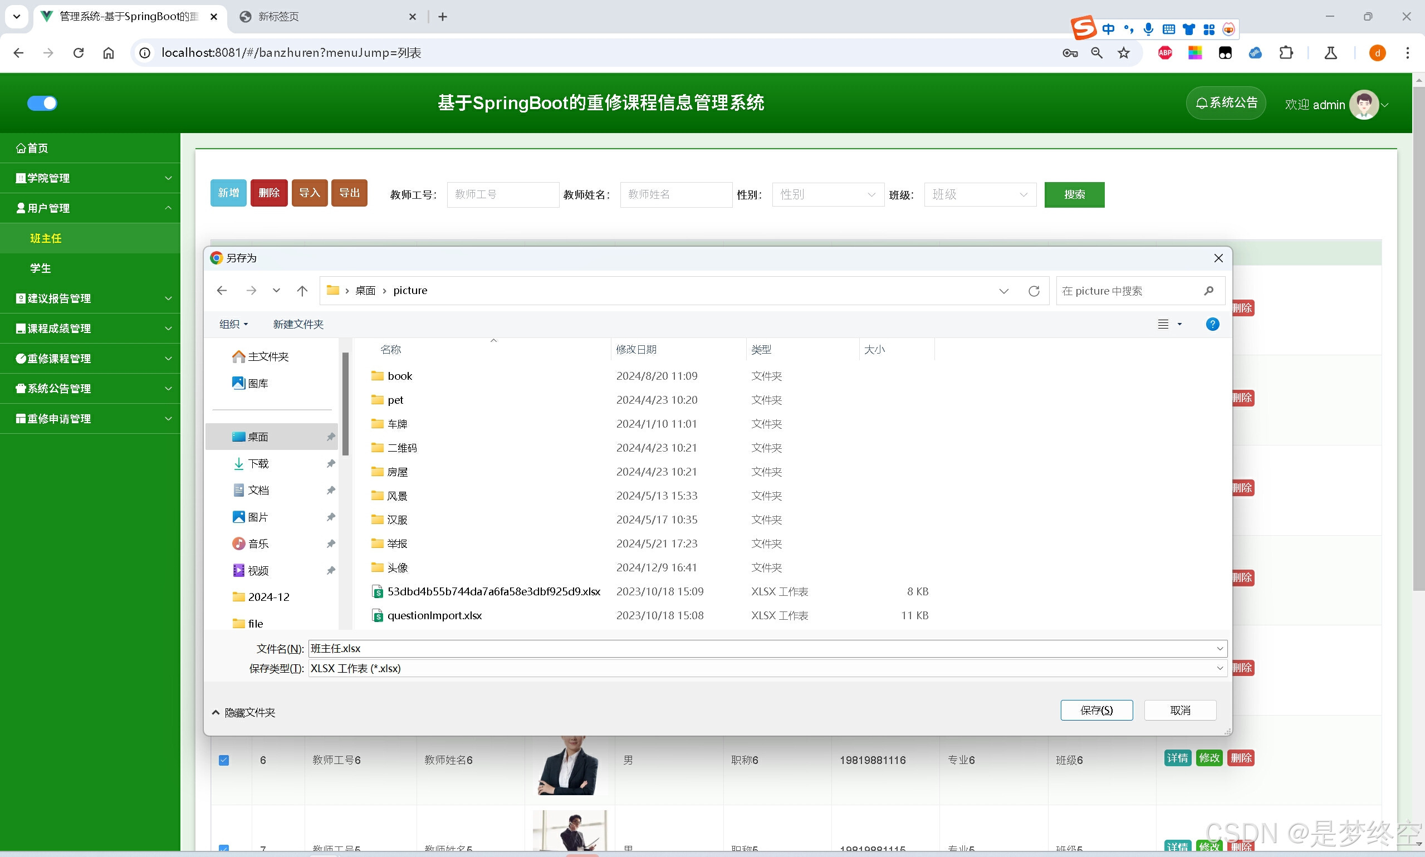Click the help question mark icon
Viewport: 1425px width, 857px height.
click(x=1212, y=324)
